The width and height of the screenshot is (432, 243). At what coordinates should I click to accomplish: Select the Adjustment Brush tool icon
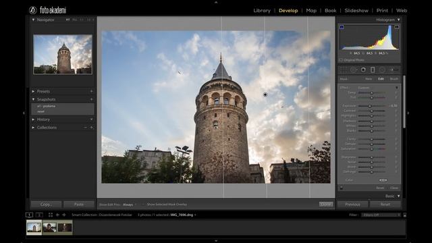coord(394,70)
